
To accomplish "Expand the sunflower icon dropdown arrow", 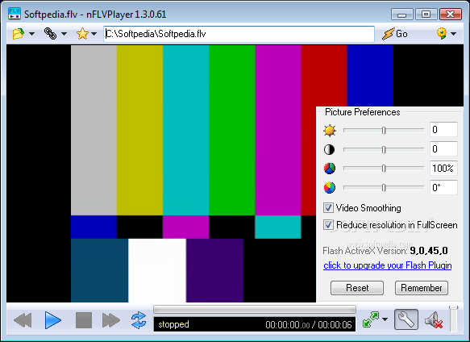I will click(454, 34).
